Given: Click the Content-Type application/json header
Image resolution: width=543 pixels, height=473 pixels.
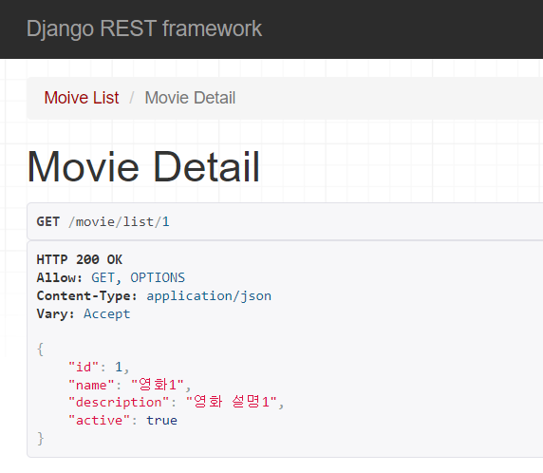Looking at the screenshot, I should coord(154,296).
